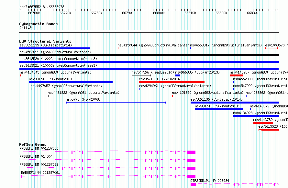Screen dimensions: 288x188
Task: Open transcript RABGEF1|NM_001287062 label
Action: click(x=39, y=164)
